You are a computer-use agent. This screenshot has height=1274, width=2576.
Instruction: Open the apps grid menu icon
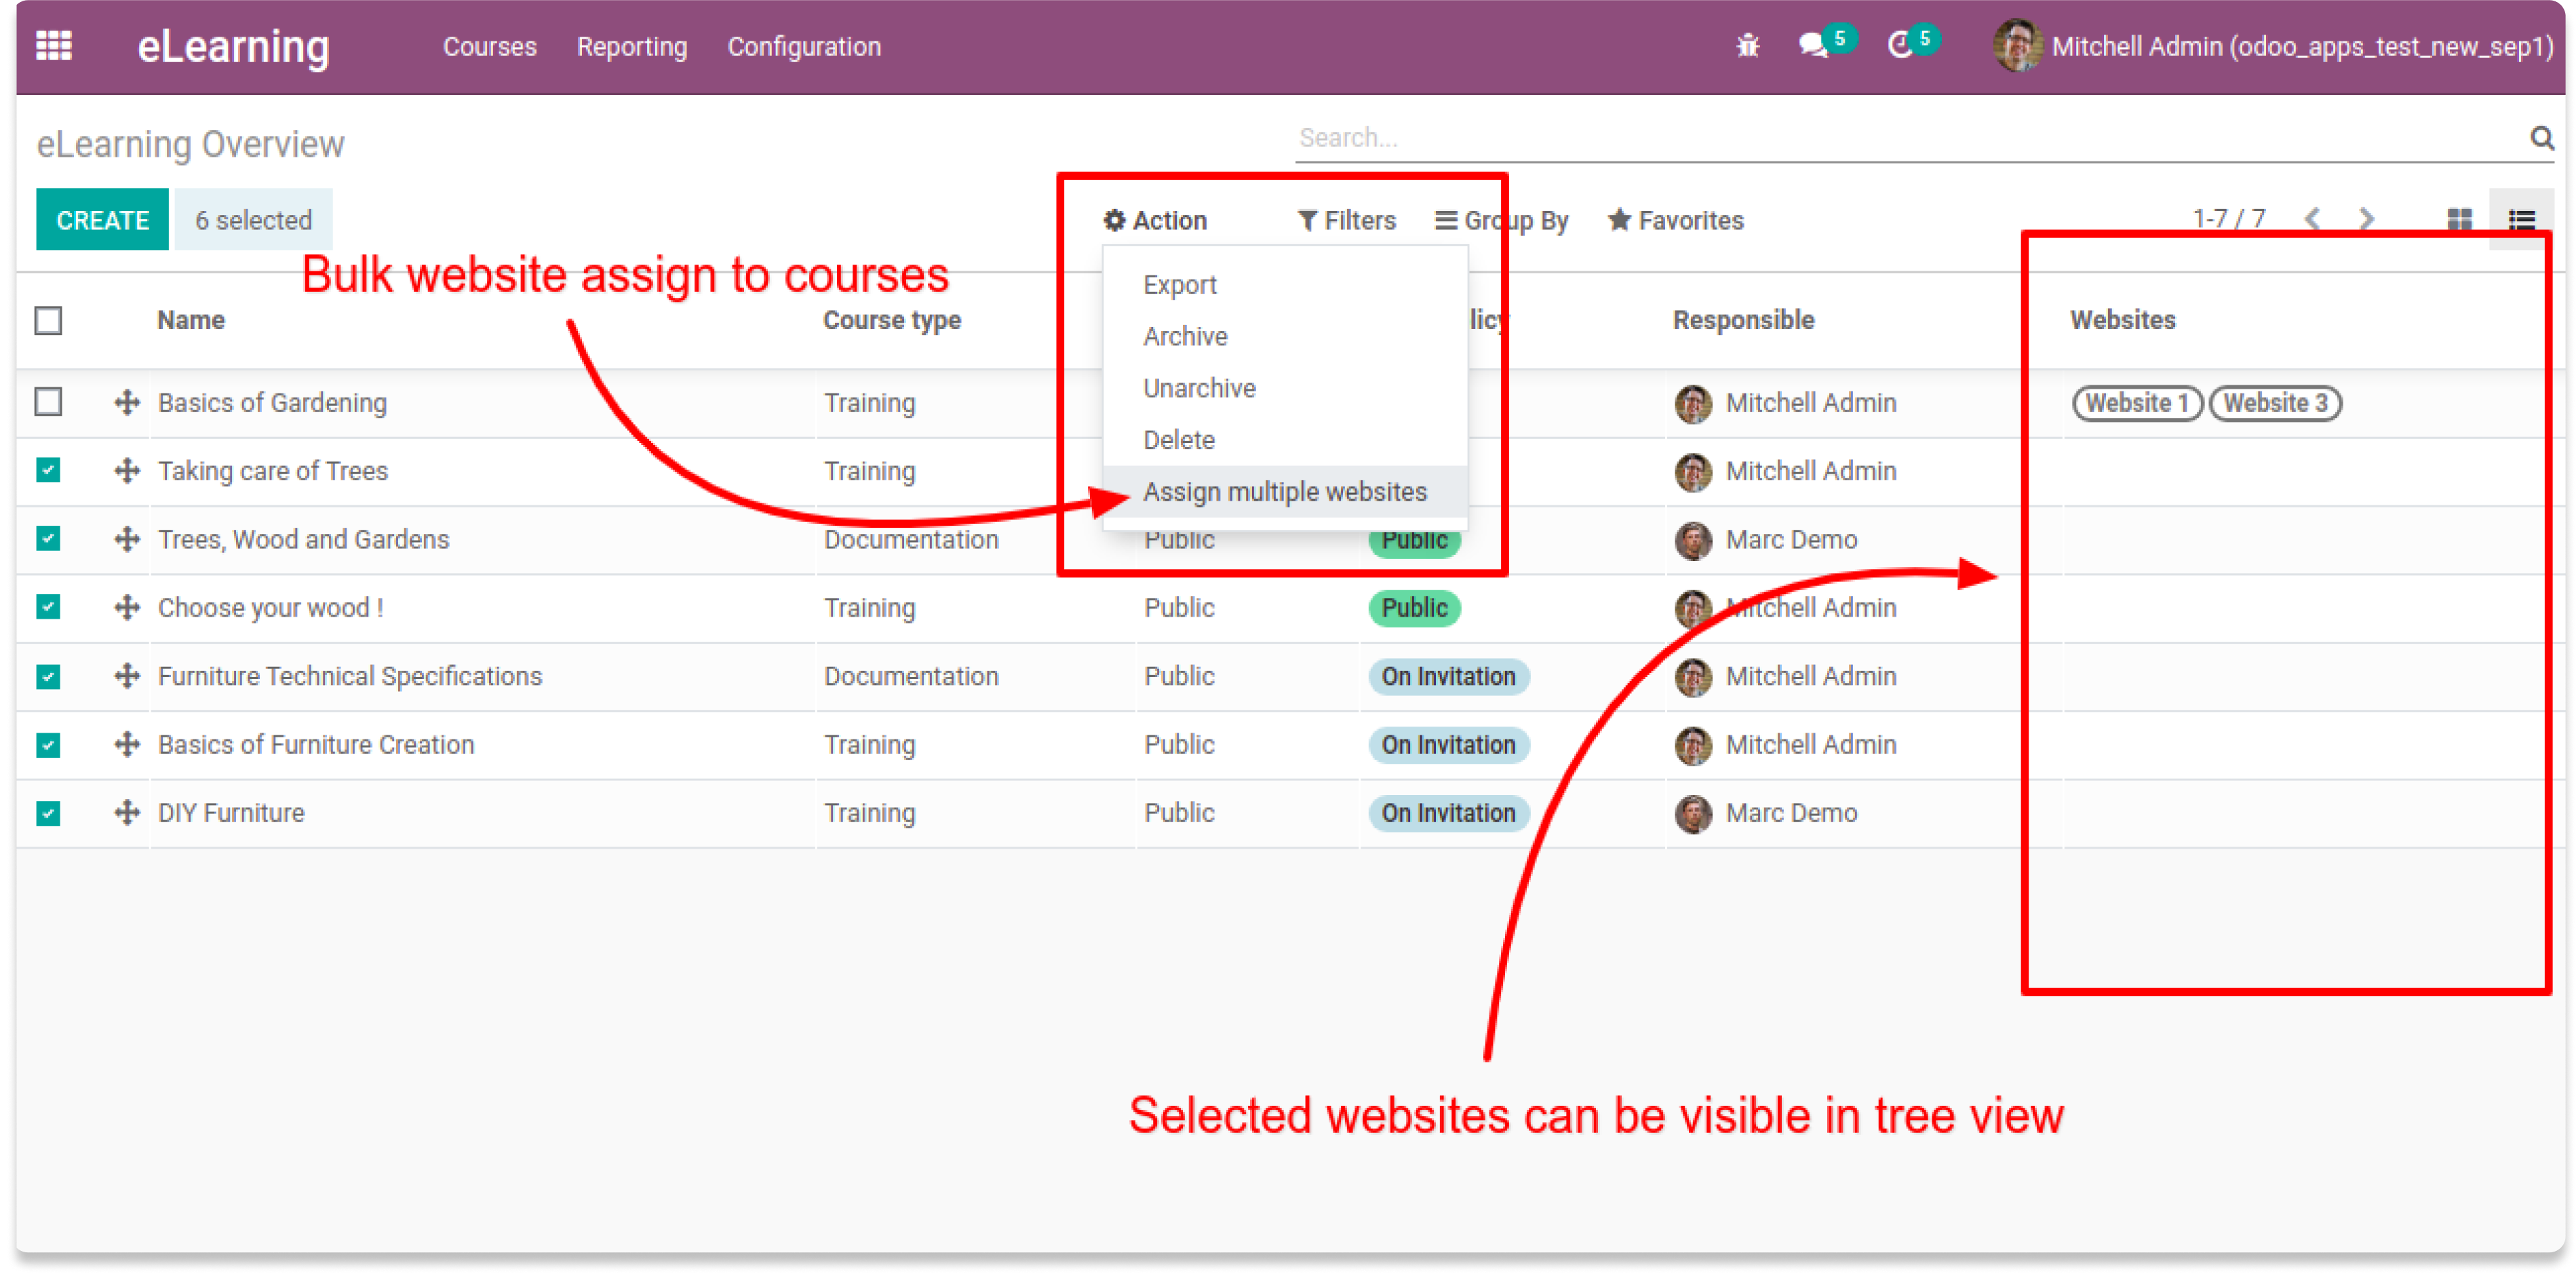click(54, 46)
